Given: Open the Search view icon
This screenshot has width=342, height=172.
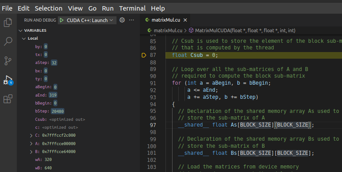Looking at the screenshot, I should click(8, 41).
